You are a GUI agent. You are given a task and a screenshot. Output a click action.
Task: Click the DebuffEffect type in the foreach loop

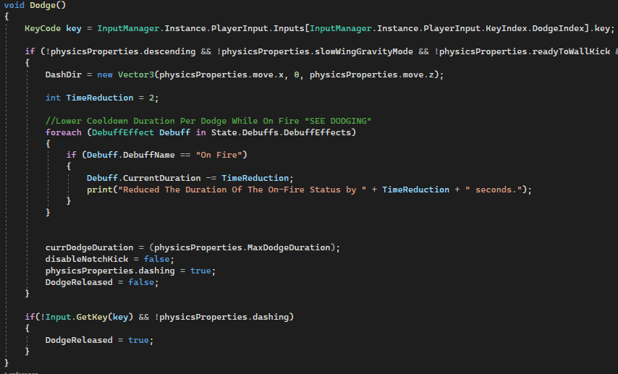[123, 132]
